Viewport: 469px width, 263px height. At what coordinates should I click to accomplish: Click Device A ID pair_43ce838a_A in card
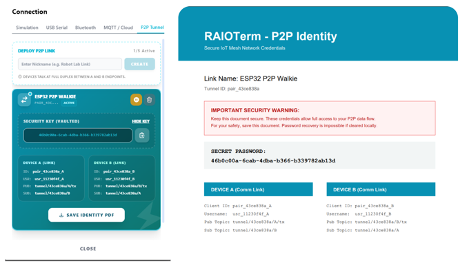point(48,171)
